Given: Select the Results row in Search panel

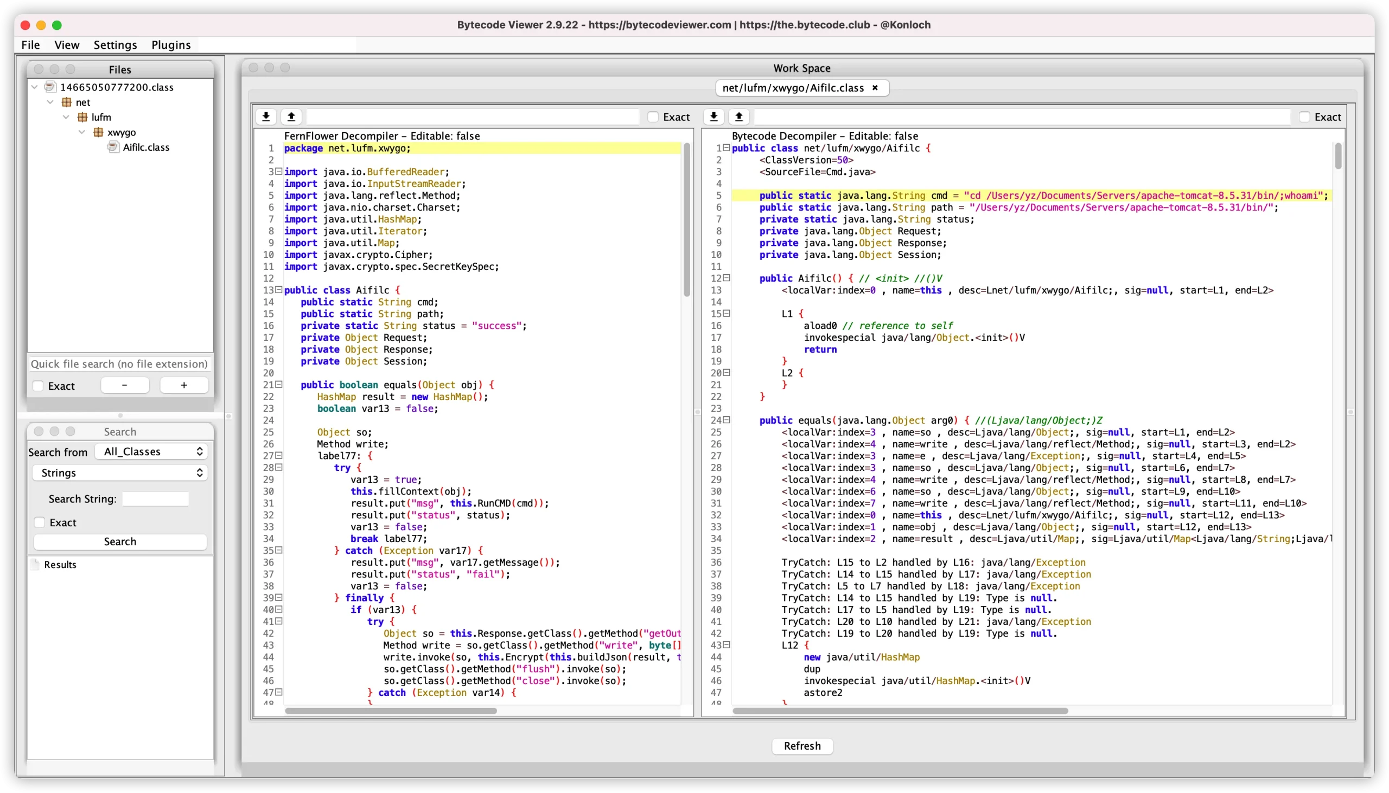Looking at the screenshot, I should click(x=60, y=565).
